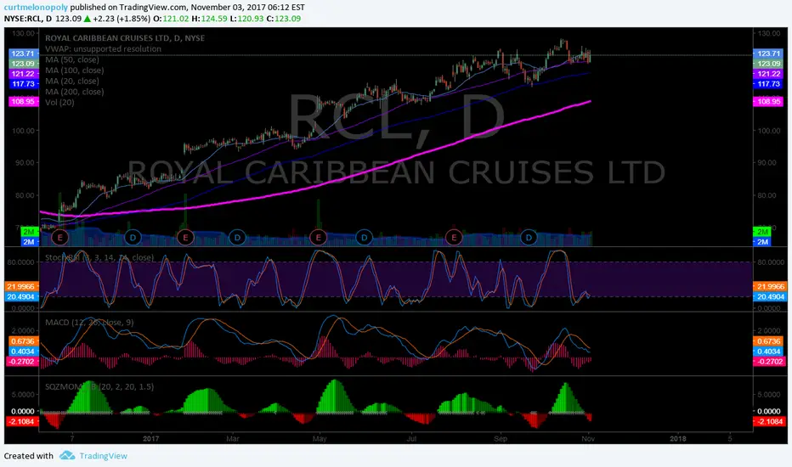Click the 2018 label on the time axis
The width and height of the screenshot is (792, 467).
tap(678, 439)
